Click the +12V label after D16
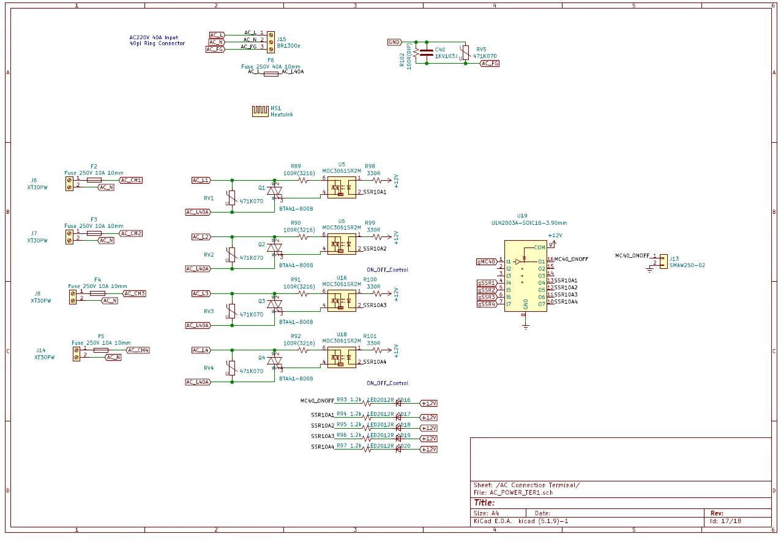Viewport: 781px width, 539px height. tap(428, 403)
